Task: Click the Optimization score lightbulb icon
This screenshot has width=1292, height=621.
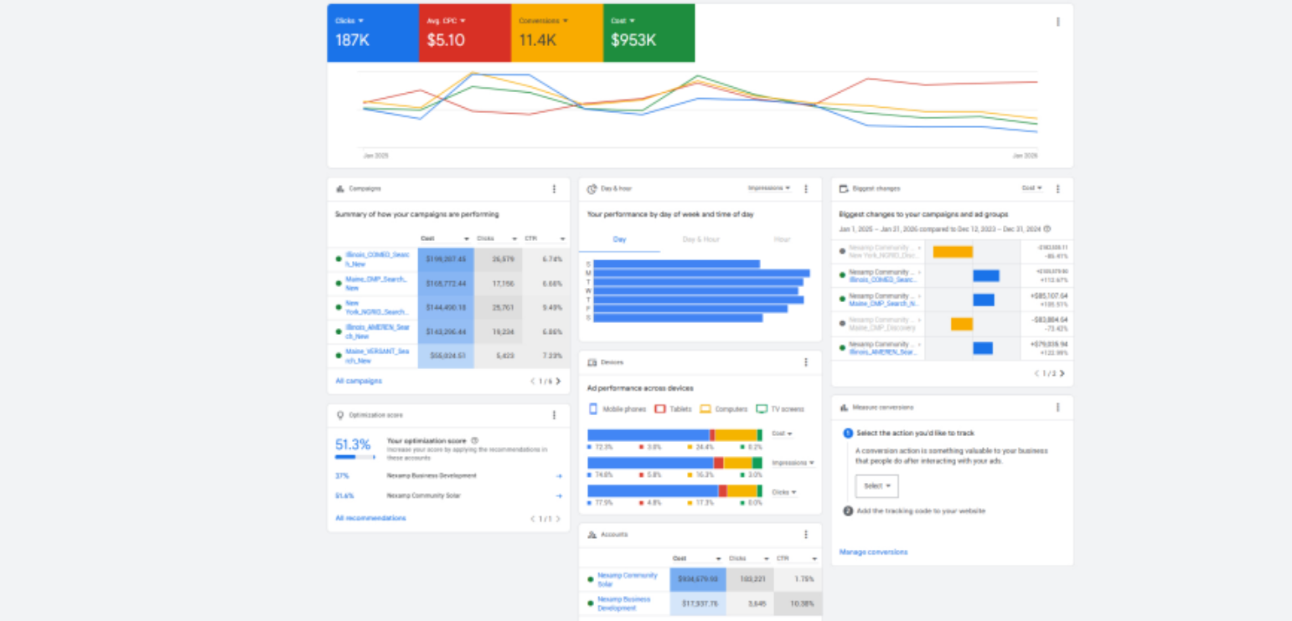Action: tap(339, 414)
